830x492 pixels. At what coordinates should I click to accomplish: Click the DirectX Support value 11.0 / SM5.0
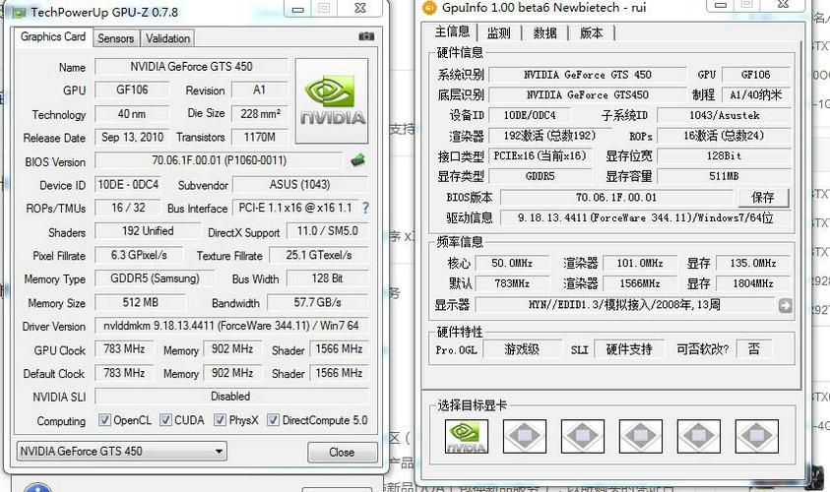327,231
